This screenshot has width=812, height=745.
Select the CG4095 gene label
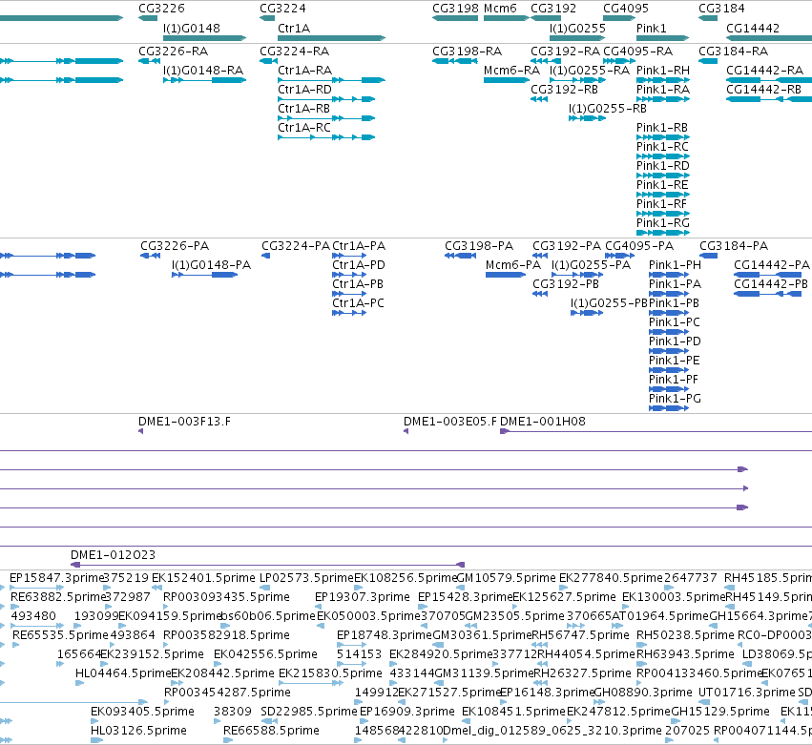point(626,9)
